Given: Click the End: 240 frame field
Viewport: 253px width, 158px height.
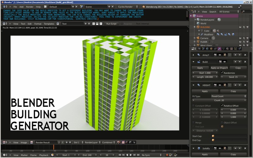Looking at the screenshot, I should click(87, 155).
